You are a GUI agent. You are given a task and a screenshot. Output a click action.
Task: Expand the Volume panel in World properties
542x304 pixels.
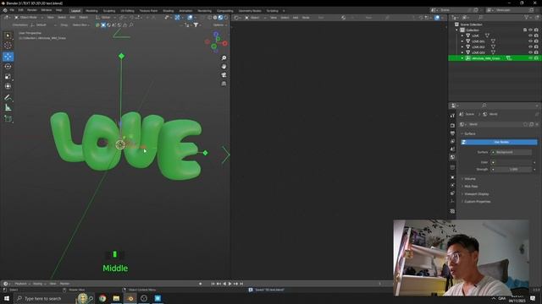[x=470, y=178]
